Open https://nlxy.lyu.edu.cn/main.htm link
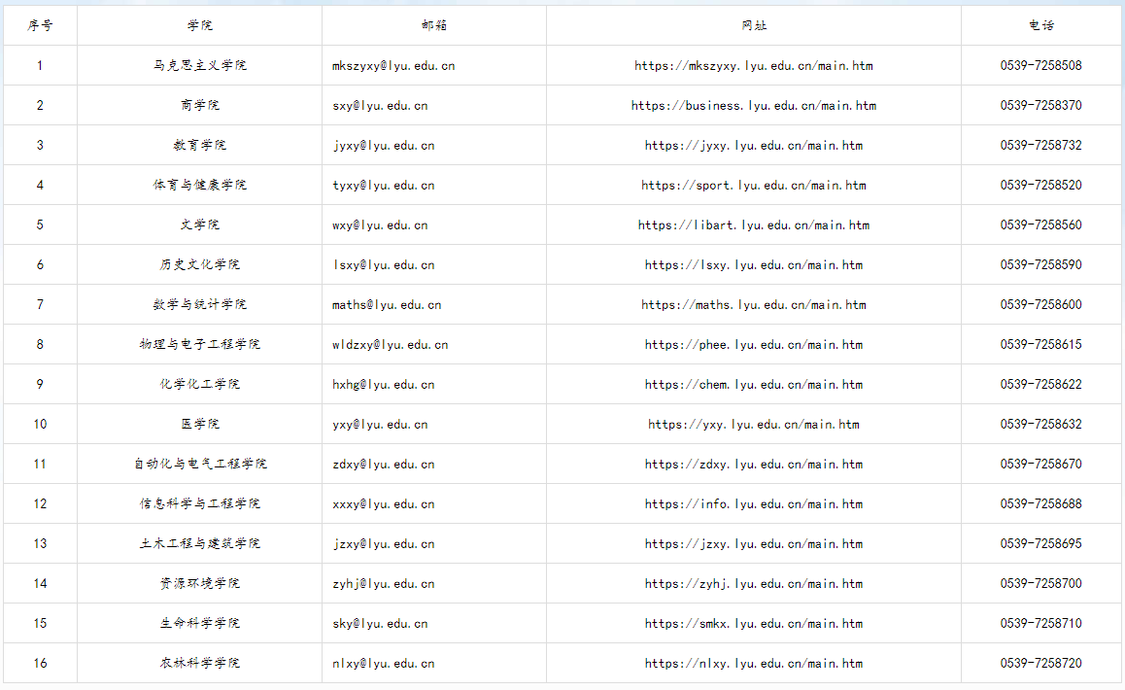The height and width of the screenshot is (690, 1125). [754, 664]
